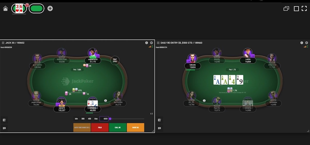Open hamburger menu of DAILY RE-ENTRY table
This screenshot has width=310, height=145.
coord(158,43)
